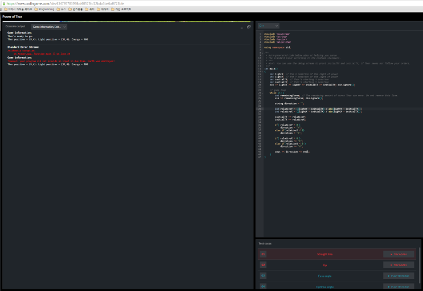Click test case number 01 badge
423x291 pixels.
[263, 254]
